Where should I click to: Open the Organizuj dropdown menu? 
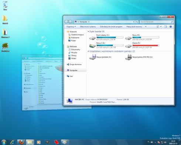coord(71,27)
